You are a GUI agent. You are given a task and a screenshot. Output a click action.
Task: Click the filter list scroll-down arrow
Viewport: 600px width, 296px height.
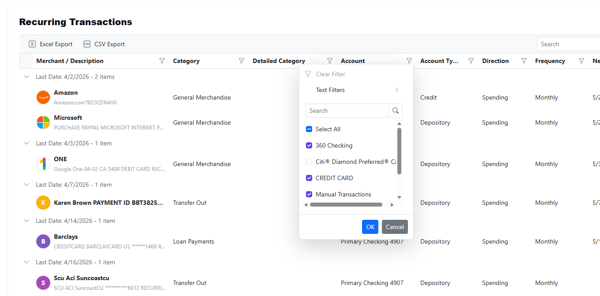tap(400, 197)
